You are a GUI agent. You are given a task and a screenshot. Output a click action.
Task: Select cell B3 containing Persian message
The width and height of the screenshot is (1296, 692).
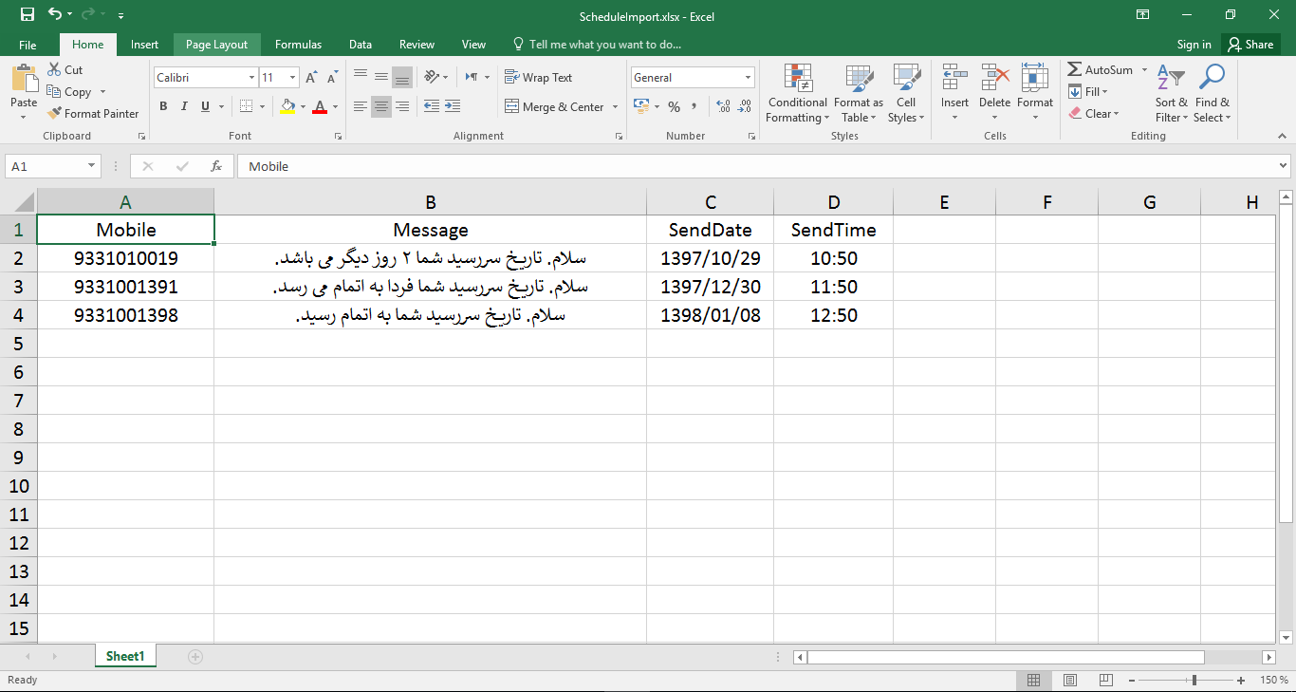pos(430,286)
